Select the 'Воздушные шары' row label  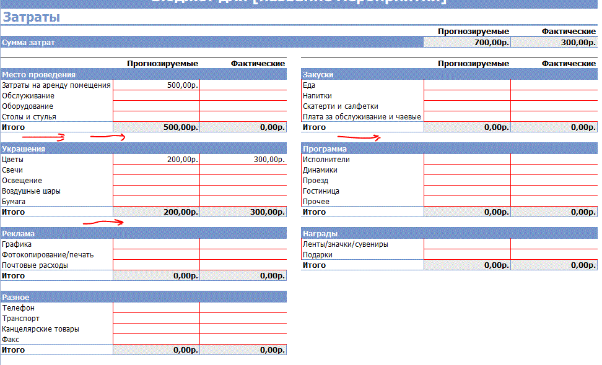pyautogui.click(x=31, y=191)
